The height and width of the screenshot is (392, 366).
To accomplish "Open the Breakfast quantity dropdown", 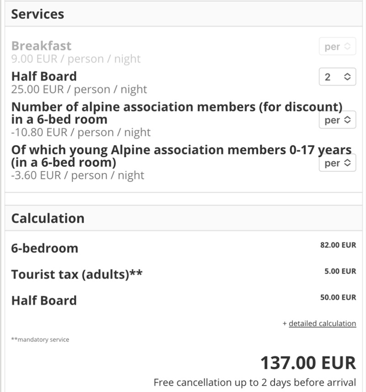I will point(337,47).
